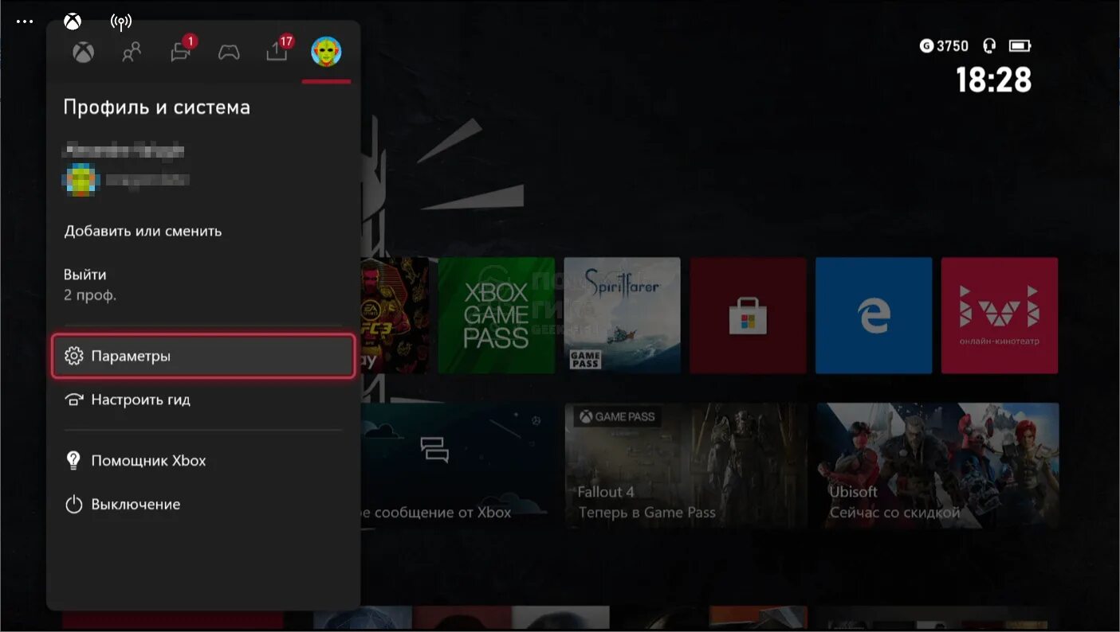Screen dimensions: 1120x632
Task: Open the Xbox Game Pass tile
Action: click(x=496, y=315)
